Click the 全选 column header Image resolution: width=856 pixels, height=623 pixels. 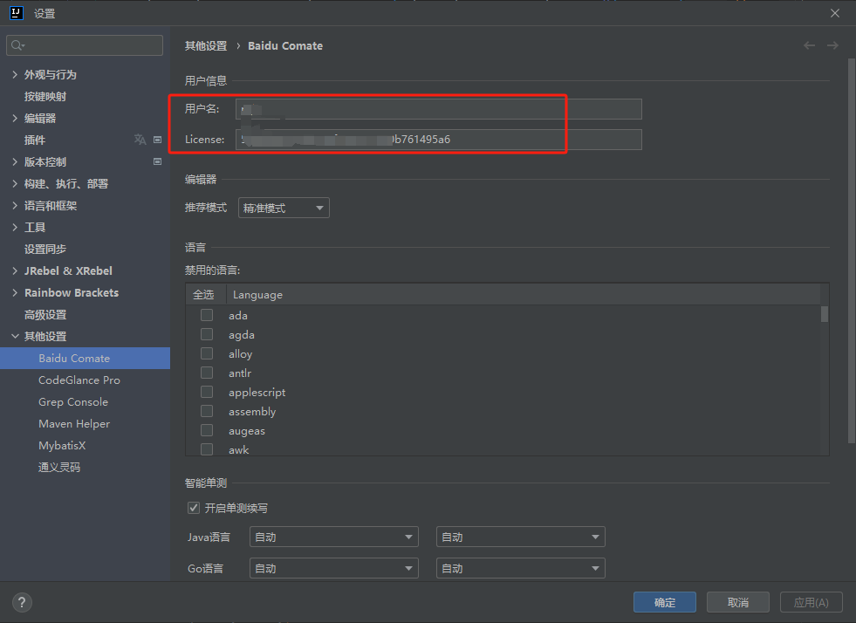tap(203, 294)
